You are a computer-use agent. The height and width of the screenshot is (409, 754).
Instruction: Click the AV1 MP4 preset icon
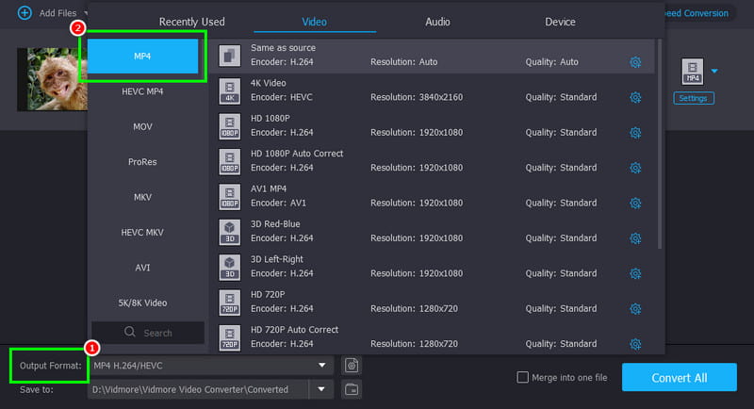click(230, 197)
